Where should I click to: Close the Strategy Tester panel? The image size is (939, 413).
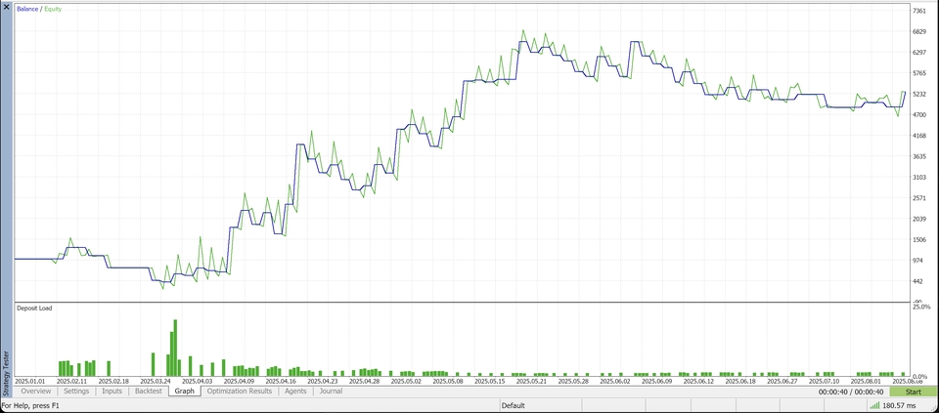coord(6,7)
